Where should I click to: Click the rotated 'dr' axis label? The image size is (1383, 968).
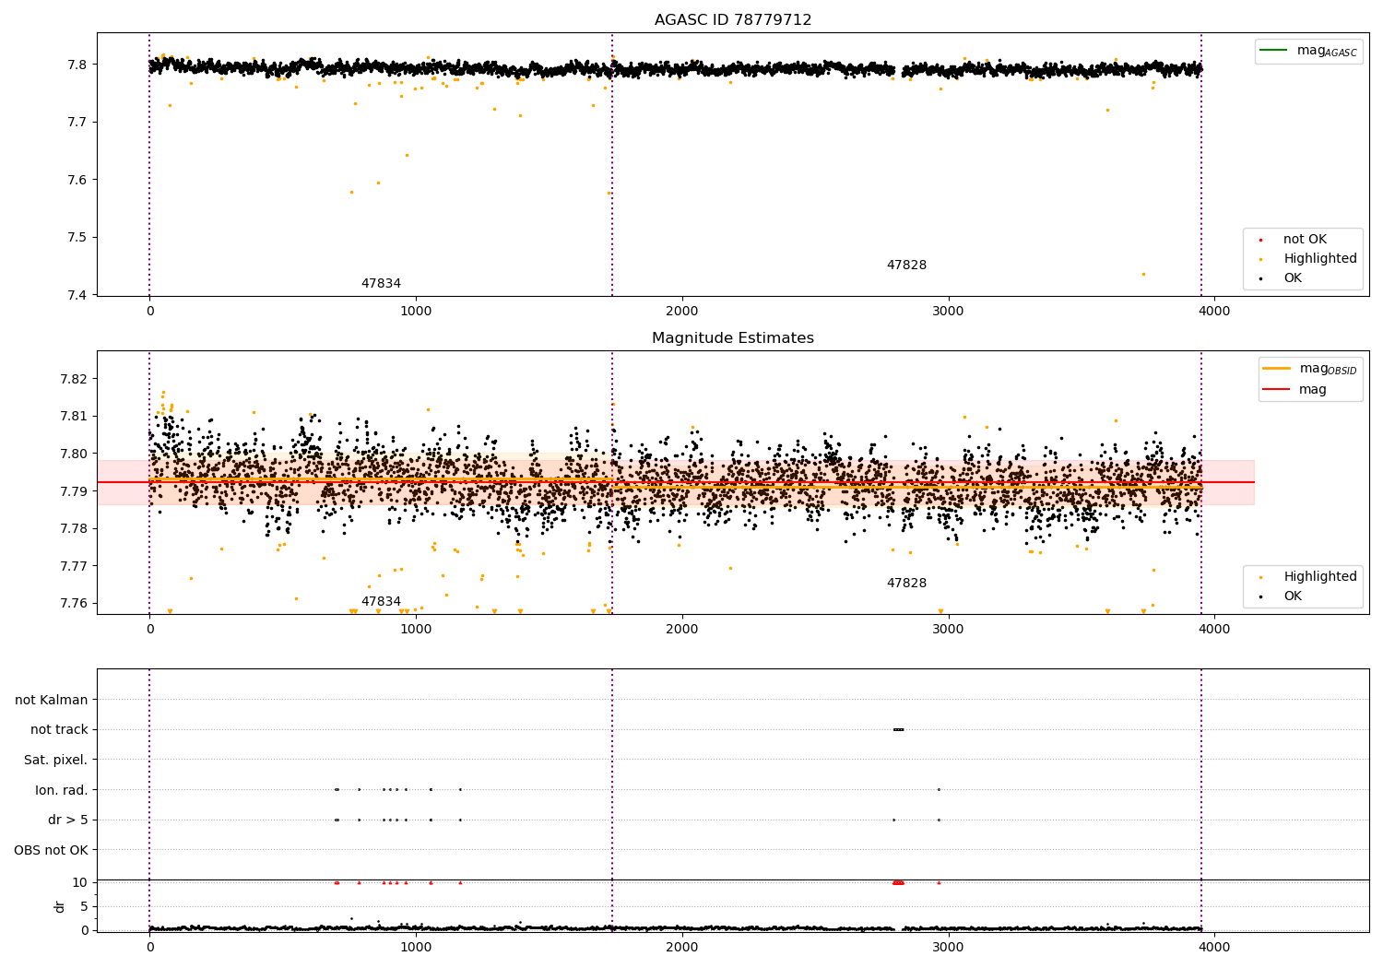[x=60, y=906]
